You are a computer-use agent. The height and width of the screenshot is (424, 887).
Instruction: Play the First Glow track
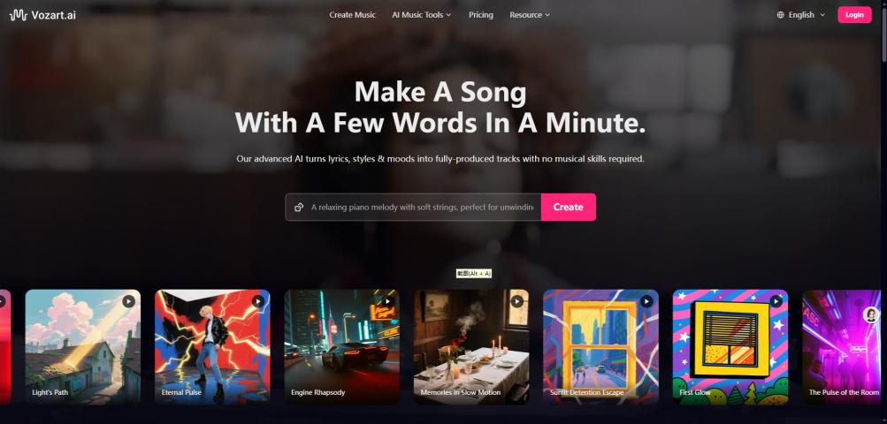(x=776, y=301)
